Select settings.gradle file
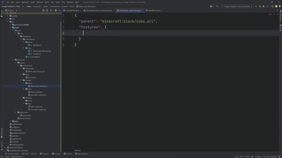The width and height of the screenshot is (282, 158). point(18,144)
